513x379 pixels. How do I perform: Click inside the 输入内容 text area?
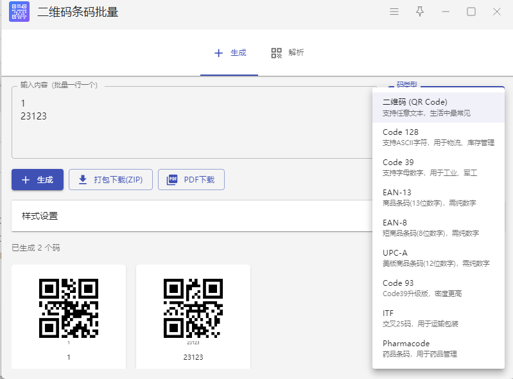[x=192, y=123]
